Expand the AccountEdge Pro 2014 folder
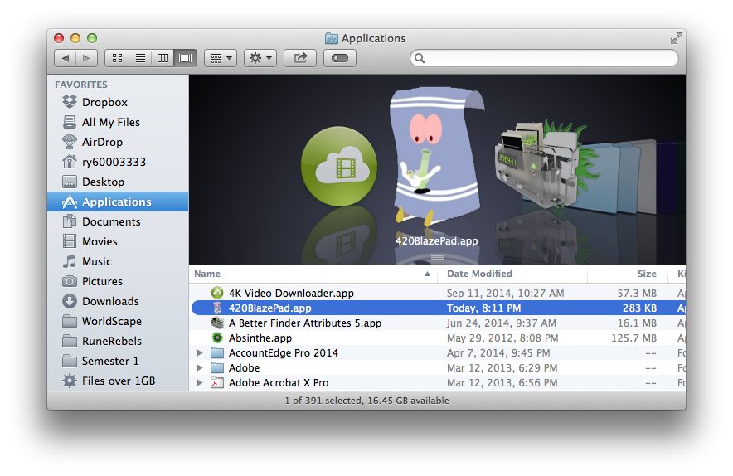The width and height of the screenshot is (733, 476). click(200, 353)
